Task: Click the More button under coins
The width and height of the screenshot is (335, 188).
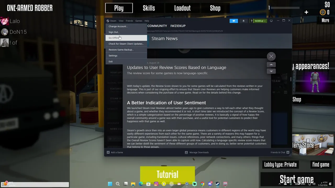Action: [x=325, y=20]
